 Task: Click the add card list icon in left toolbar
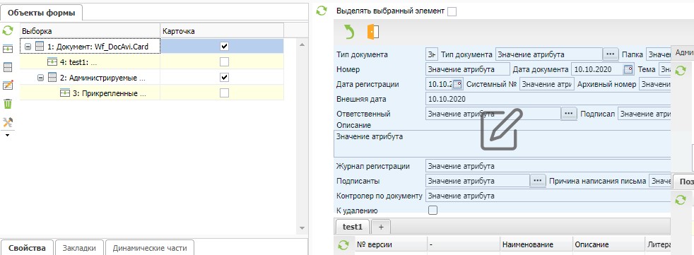click(8, 67)
